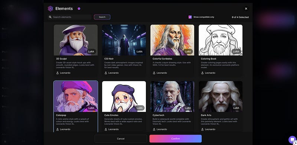Select the Colorful Scribbles thumbnail
Viewport: 297px width, 145px height.
172,40
